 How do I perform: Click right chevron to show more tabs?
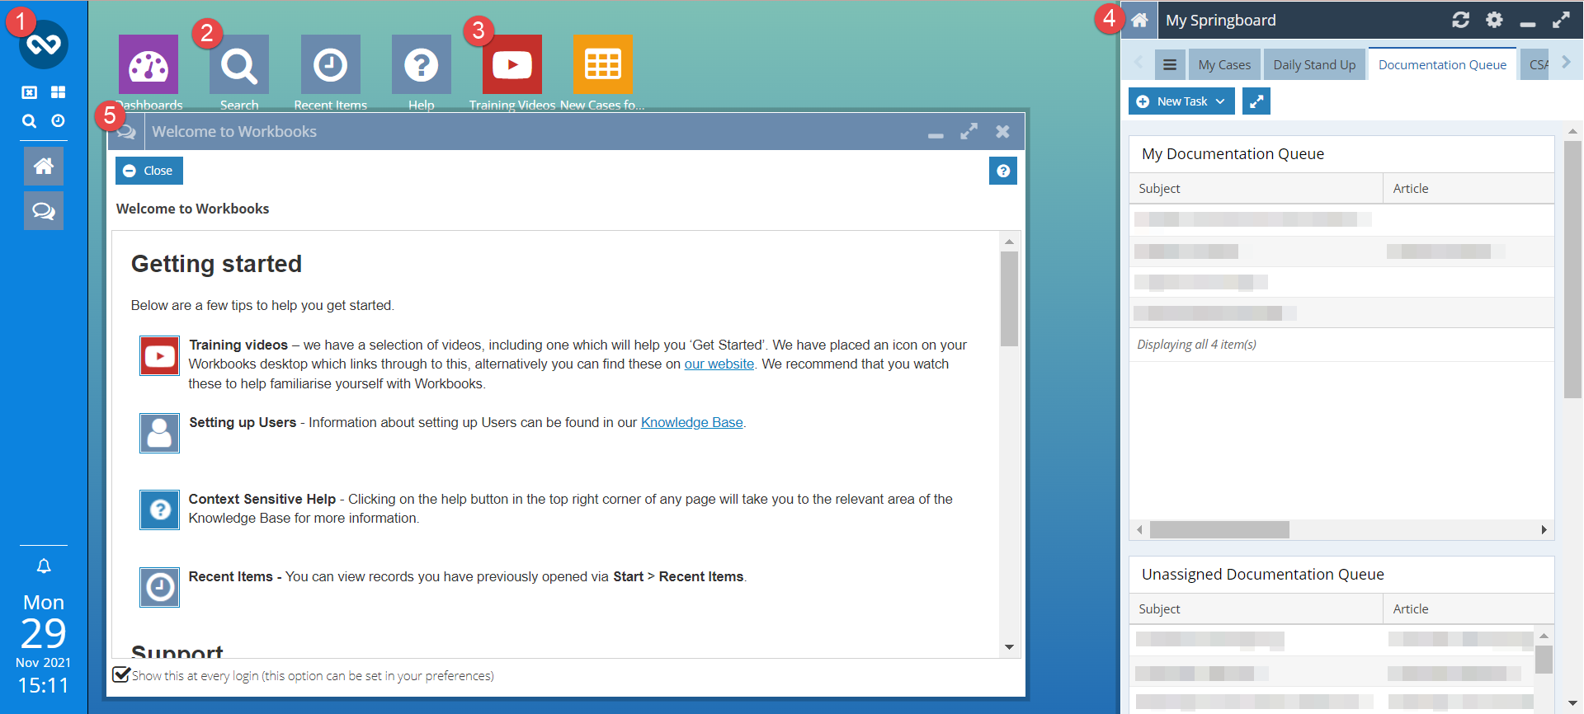point(1566,63)
